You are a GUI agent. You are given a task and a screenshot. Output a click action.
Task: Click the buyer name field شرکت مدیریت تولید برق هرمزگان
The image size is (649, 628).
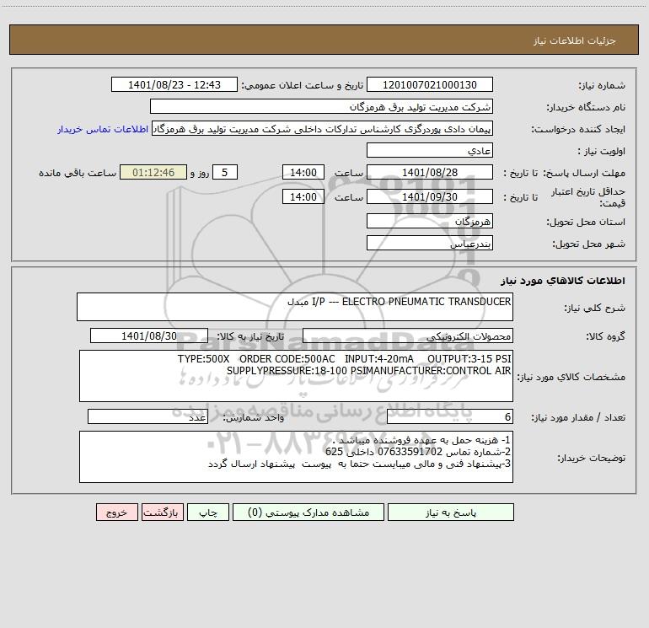tap(321, 106)
